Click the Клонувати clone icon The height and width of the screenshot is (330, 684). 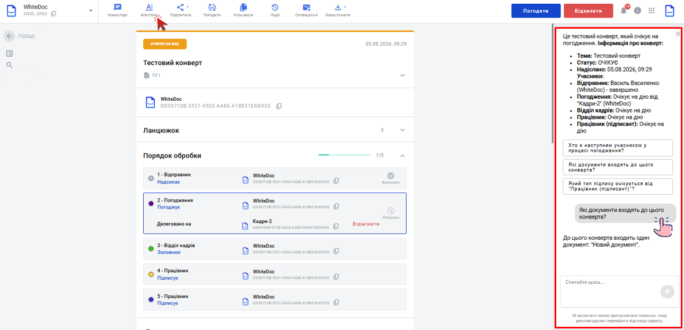(243, 11)
